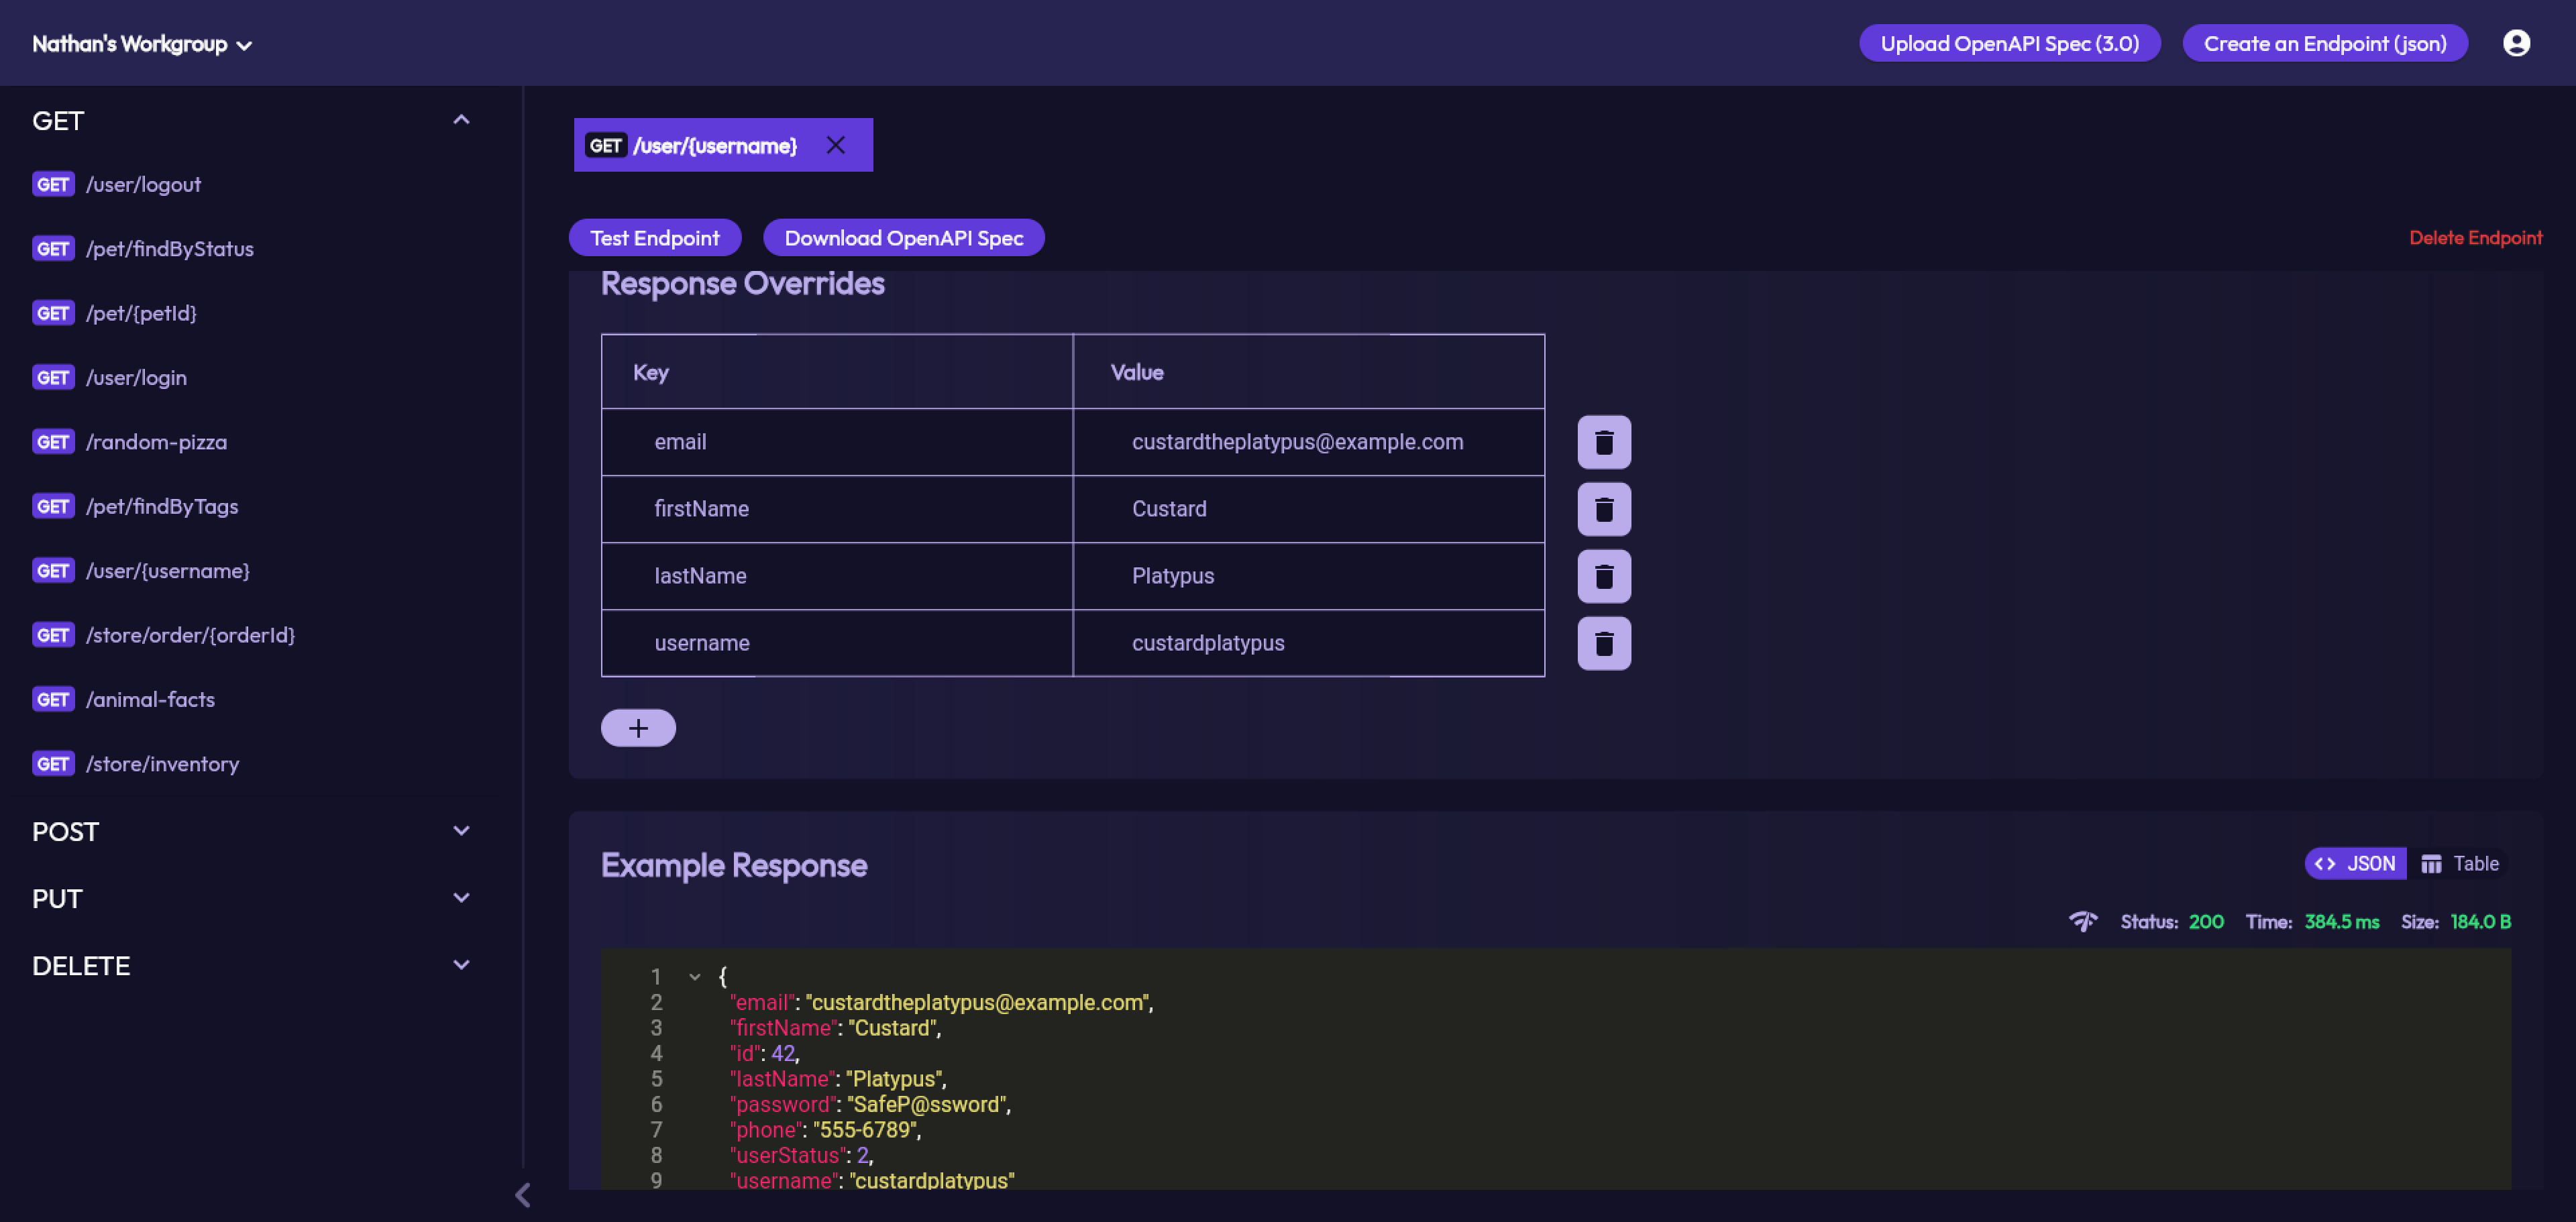Click the "password" line in JSON response

pyautogui.click(x=870, y=1104)
